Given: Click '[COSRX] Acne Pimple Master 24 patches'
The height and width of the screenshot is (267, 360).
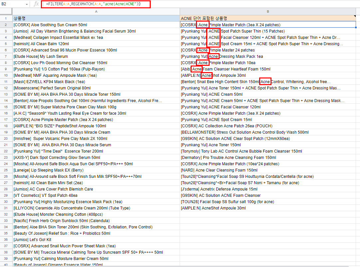Looking at the screenshot, I should (268, 50).
